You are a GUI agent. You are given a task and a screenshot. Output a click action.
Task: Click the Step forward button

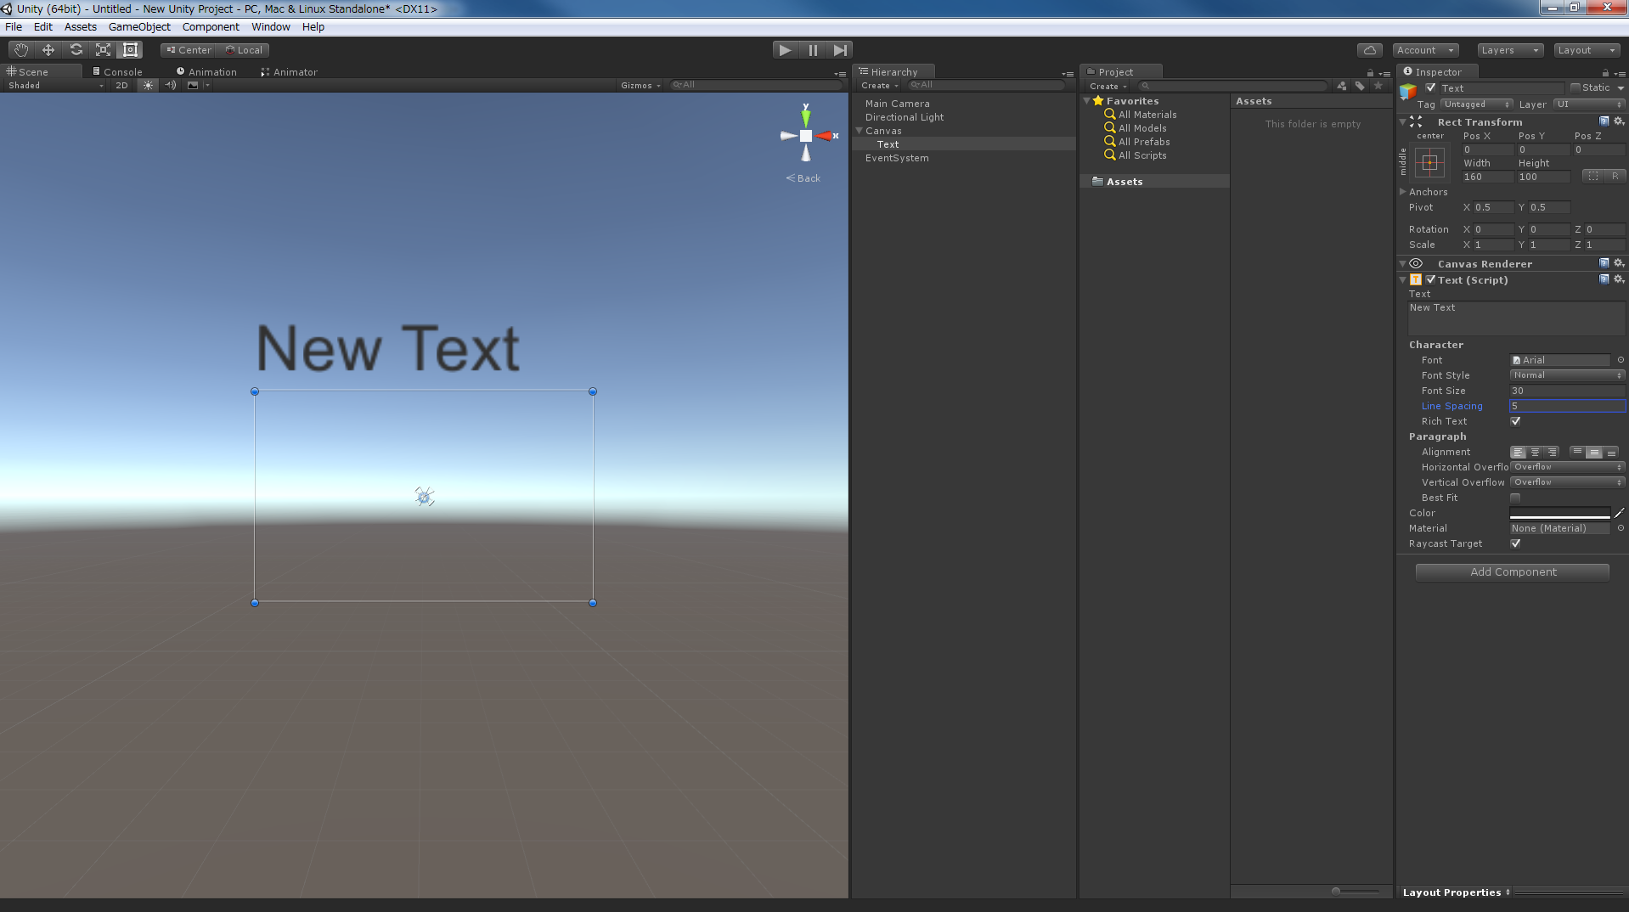coord(840,50)
